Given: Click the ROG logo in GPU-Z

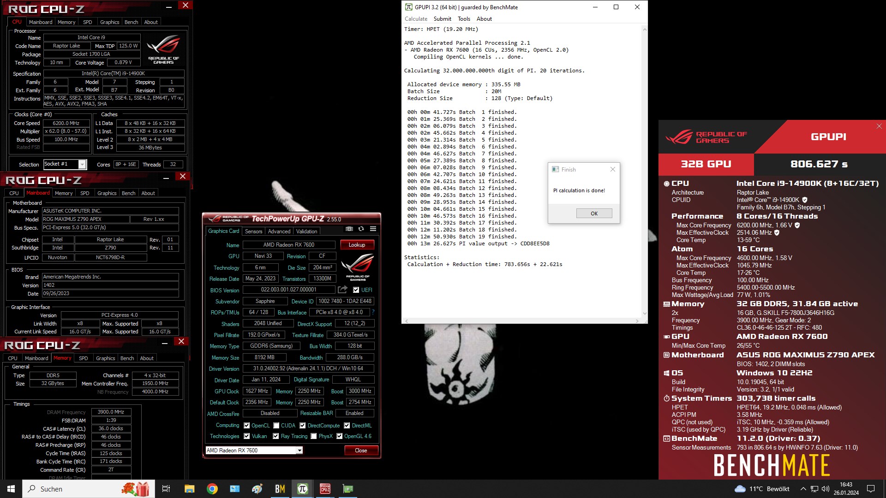Looking at the screenshot, I should [358, 267].
